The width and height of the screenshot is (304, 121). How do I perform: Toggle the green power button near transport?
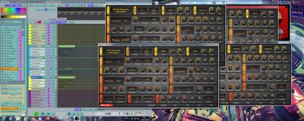click(36, 114)
